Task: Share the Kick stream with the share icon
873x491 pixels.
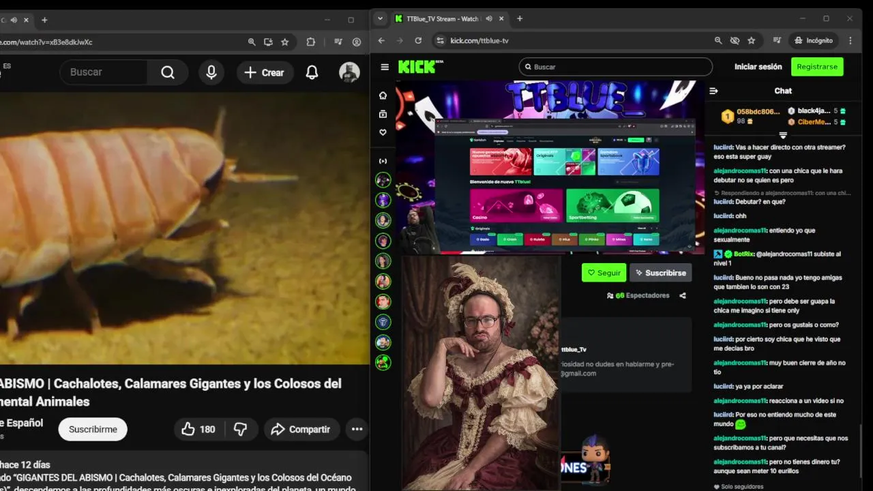Action: 683,295
